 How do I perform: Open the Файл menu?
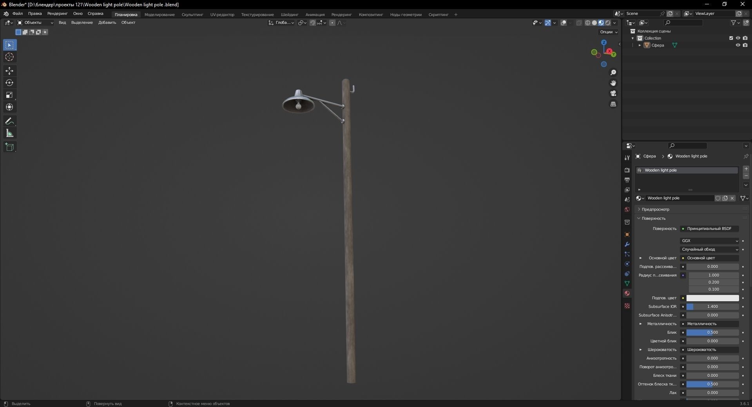[x=18, y=13]
